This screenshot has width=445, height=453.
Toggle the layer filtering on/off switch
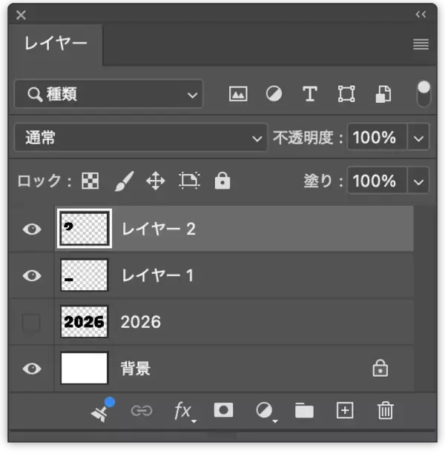(x=423, y=93)
